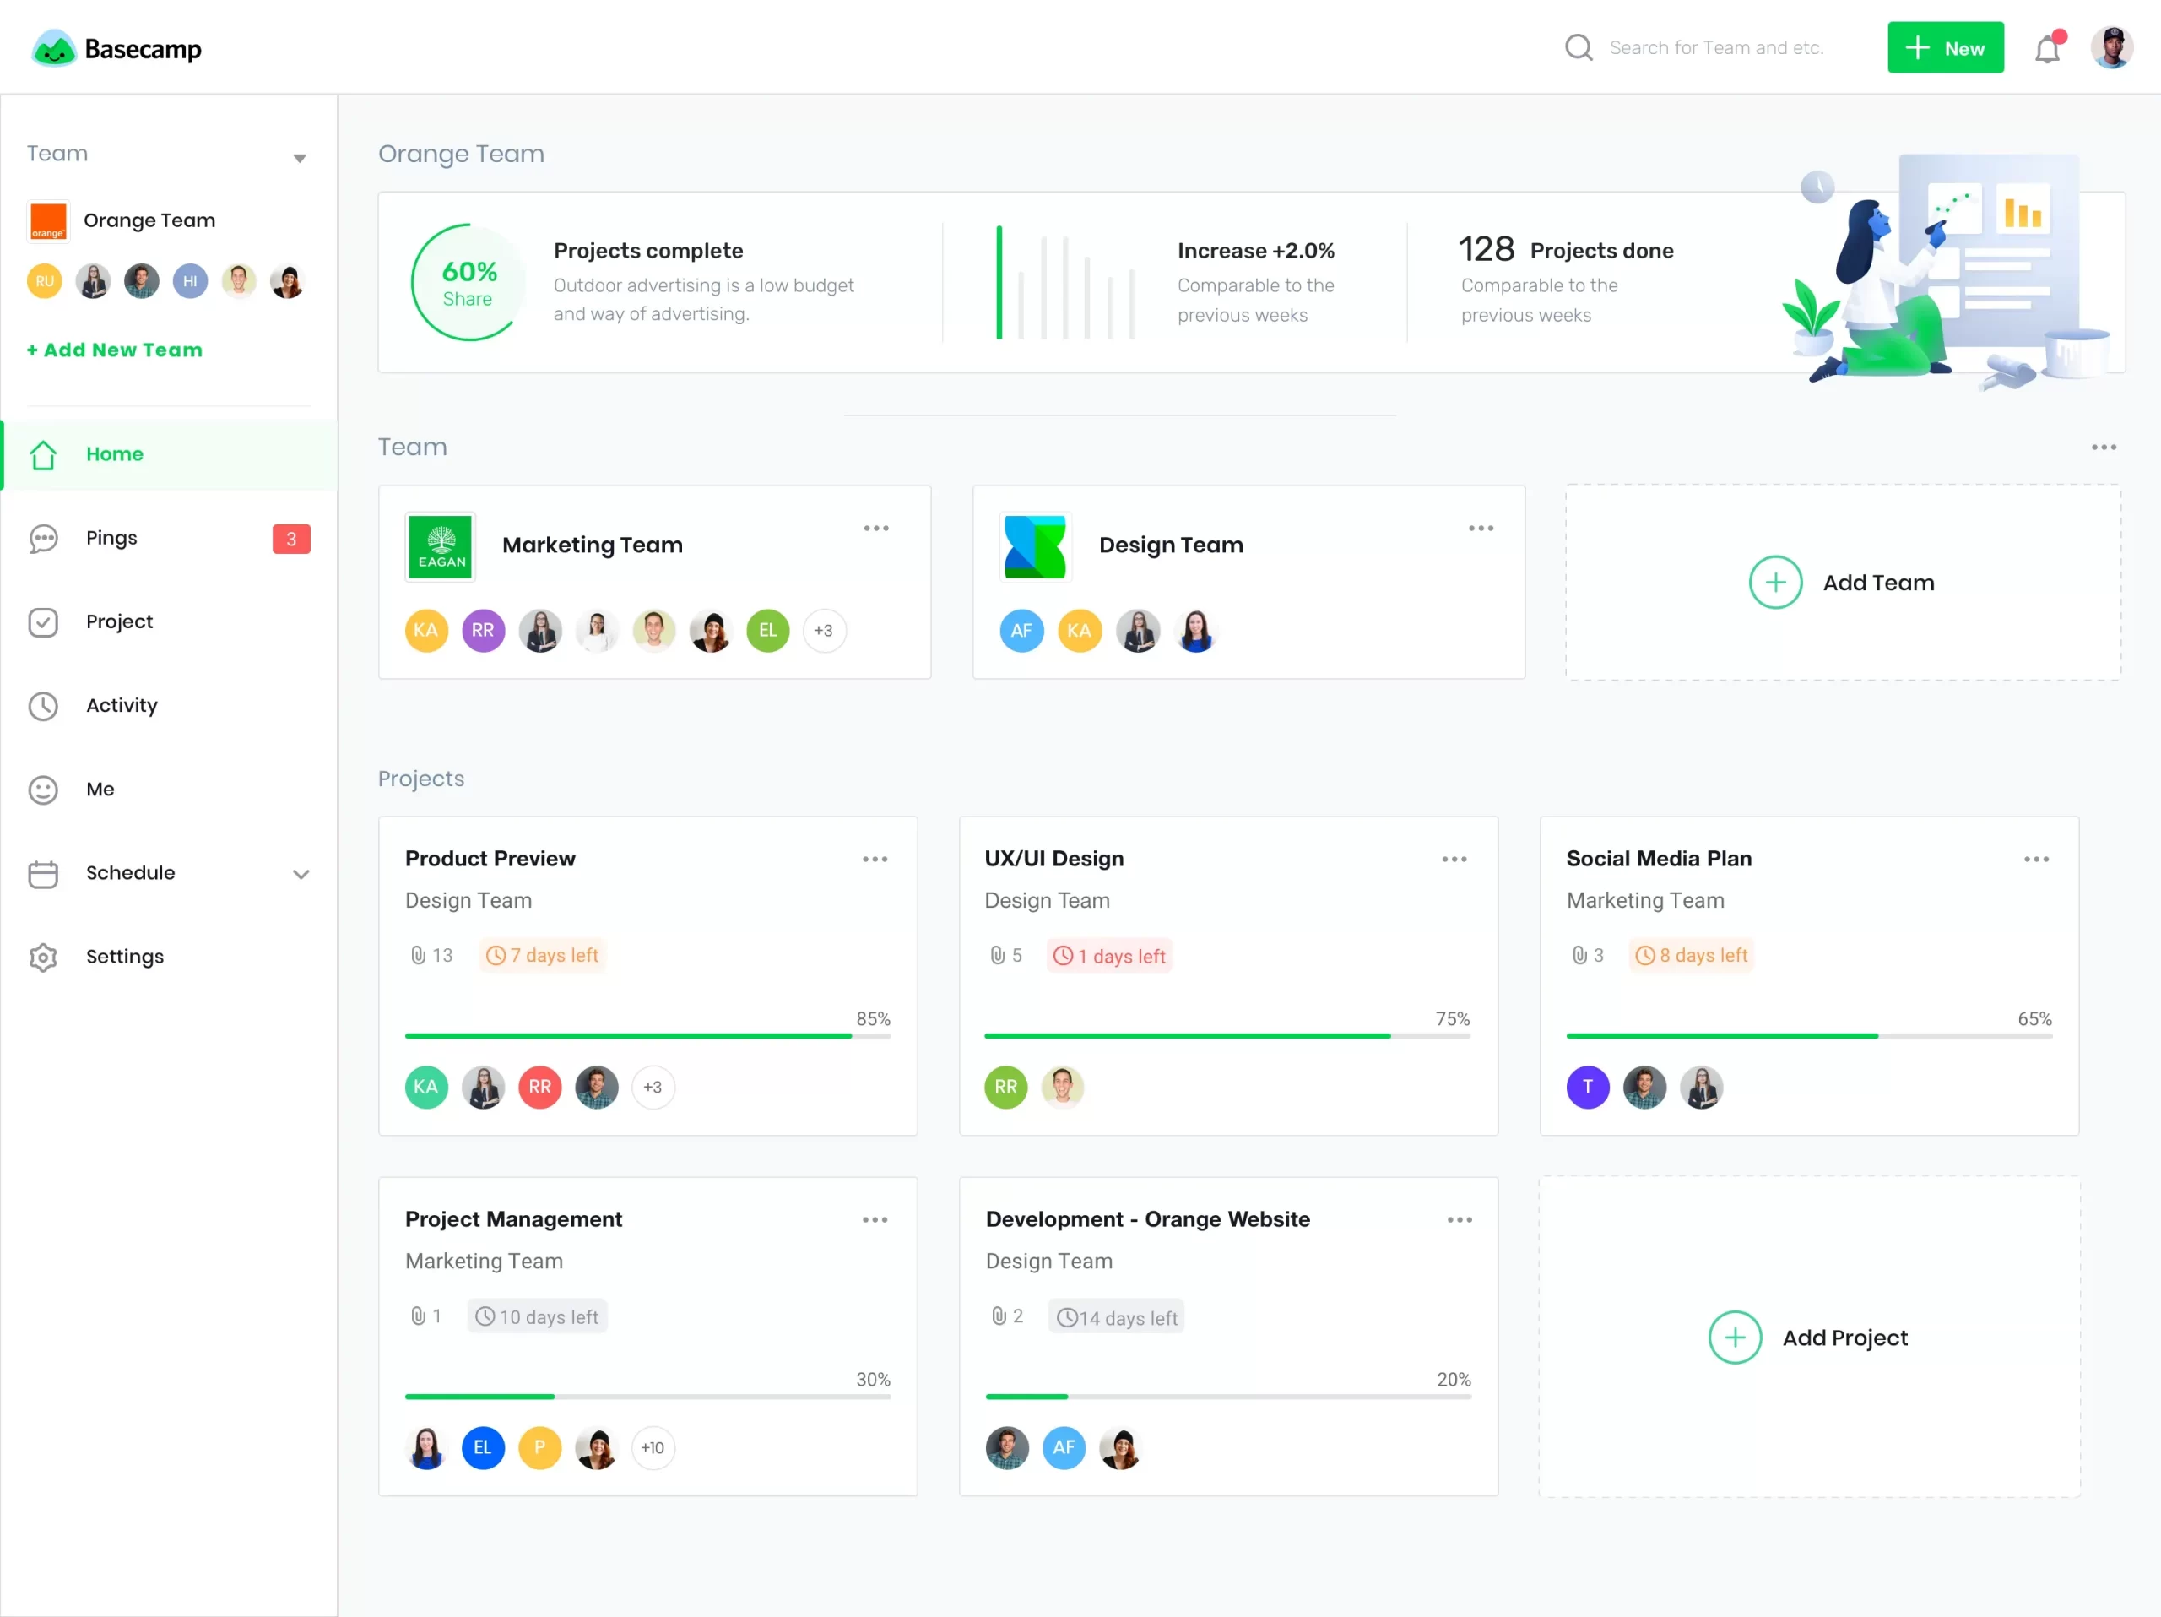2161x1617 pixels.
Task: Click the Basecamp logo icon
Action: pos(54,47)
